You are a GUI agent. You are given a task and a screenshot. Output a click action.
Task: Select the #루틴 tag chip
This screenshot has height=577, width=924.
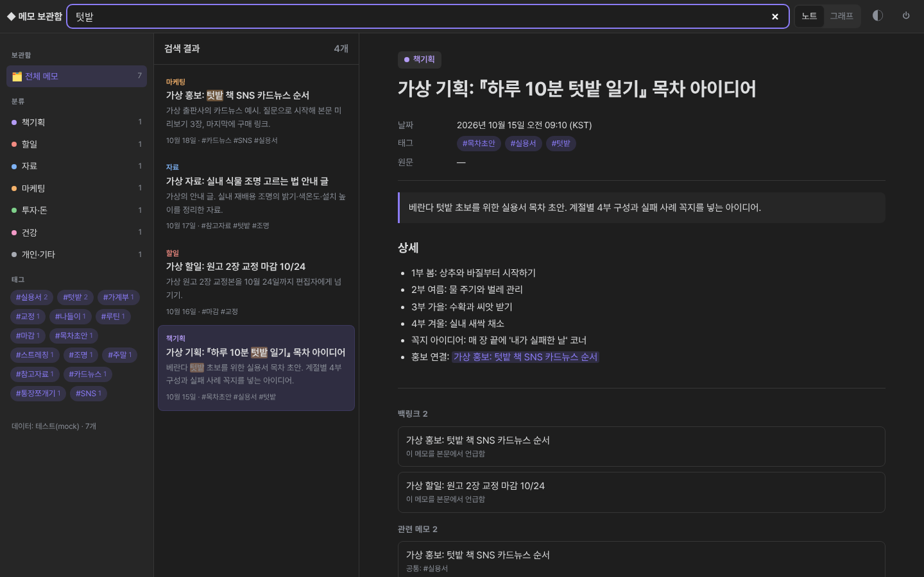coord(113,317)
